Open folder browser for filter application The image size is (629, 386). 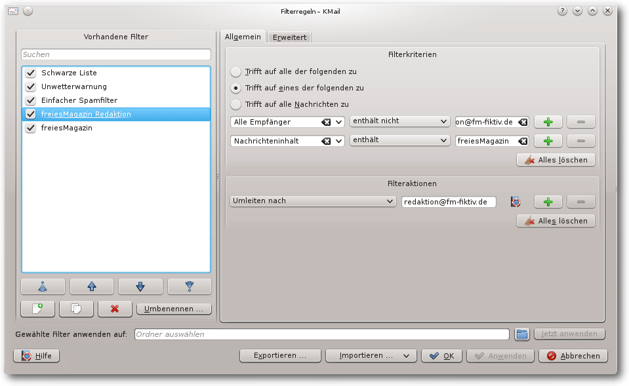coord(522,334)
